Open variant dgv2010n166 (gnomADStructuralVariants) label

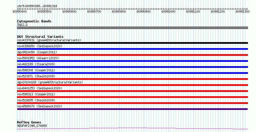pos(50,82)
